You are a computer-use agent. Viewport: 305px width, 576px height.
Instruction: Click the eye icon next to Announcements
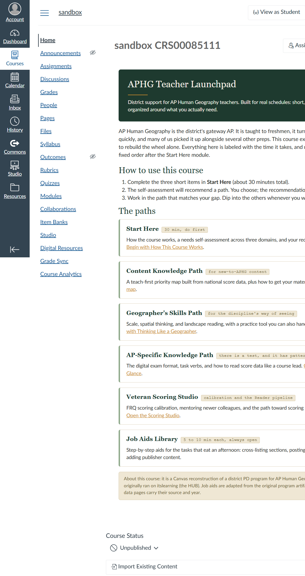93,53
